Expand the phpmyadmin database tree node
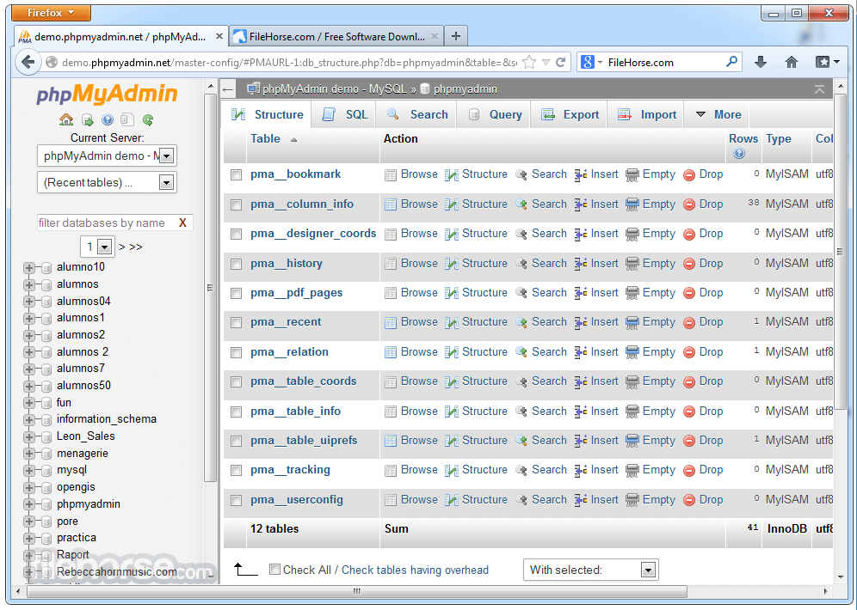Image resolution: width=857 pixels, height=610 pixels. coord(29,504)
